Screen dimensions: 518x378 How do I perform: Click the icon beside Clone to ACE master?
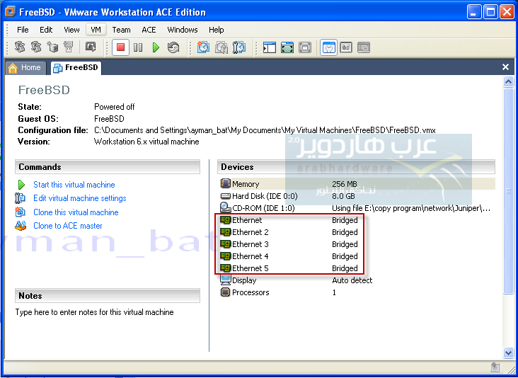pyautogui.click(x=21, y=226)
